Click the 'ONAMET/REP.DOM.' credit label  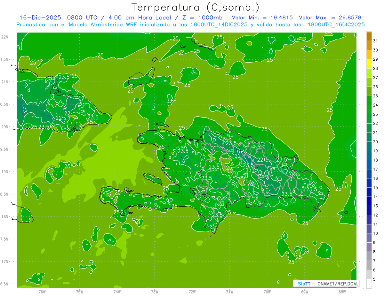pyautogui.click(x=338, y=284)
